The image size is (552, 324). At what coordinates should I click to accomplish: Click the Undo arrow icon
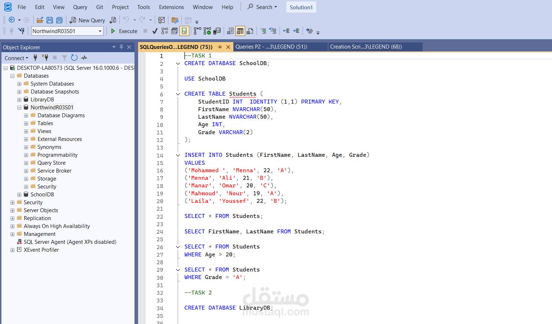(126, 20)
